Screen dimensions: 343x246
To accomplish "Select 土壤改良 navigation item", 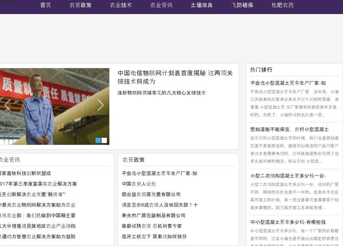I will point(201,5).
